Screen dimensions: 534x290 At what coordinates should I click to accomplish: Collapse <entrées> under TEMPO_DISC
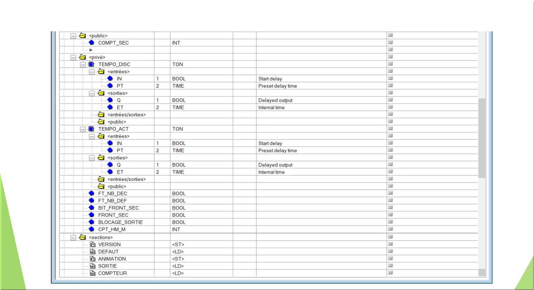[x=92, y=72]
